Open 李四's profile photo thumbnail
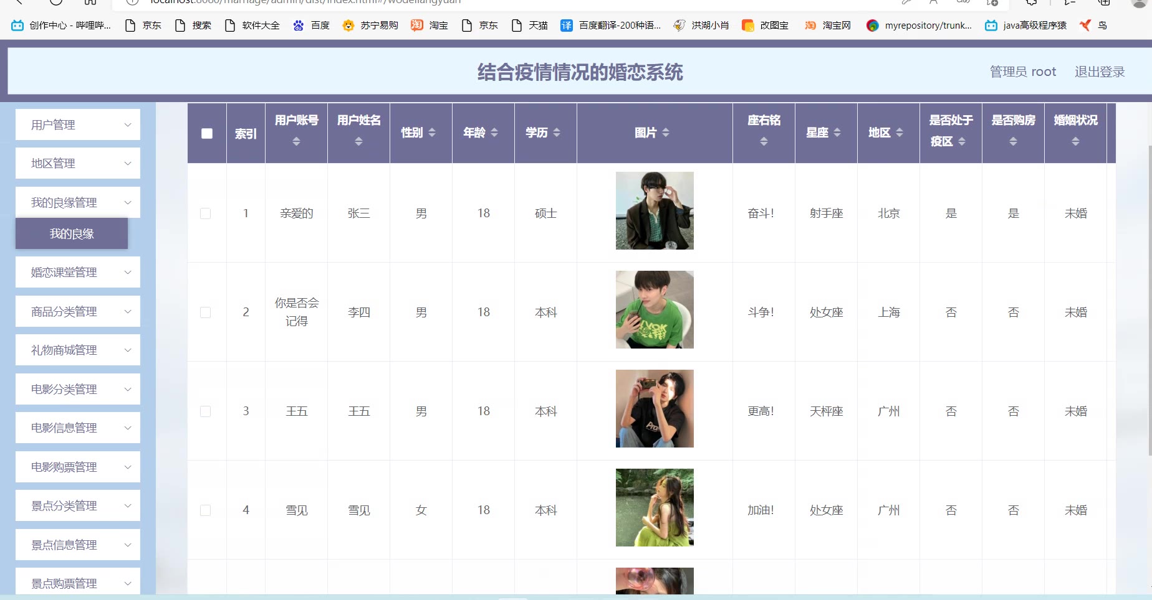Screen dimensions: 1152x600 click(655, 309)
